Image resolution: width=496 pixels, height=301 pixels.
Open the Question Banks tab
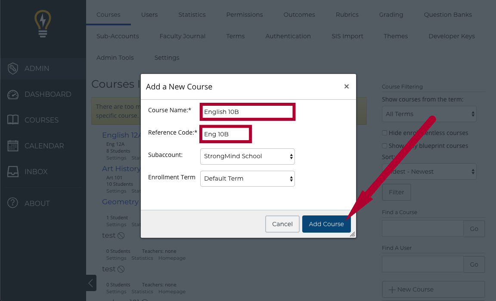tap(448, 15)
